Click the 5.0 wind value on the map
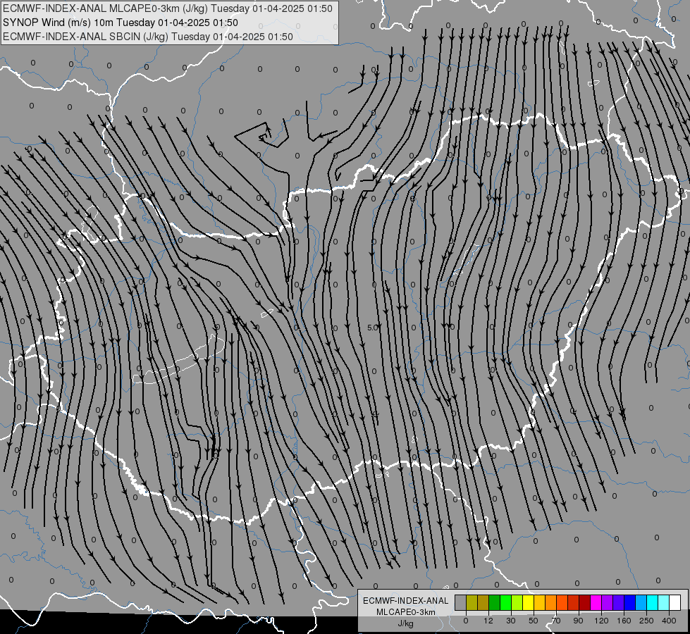 click(x=373, y=328)
